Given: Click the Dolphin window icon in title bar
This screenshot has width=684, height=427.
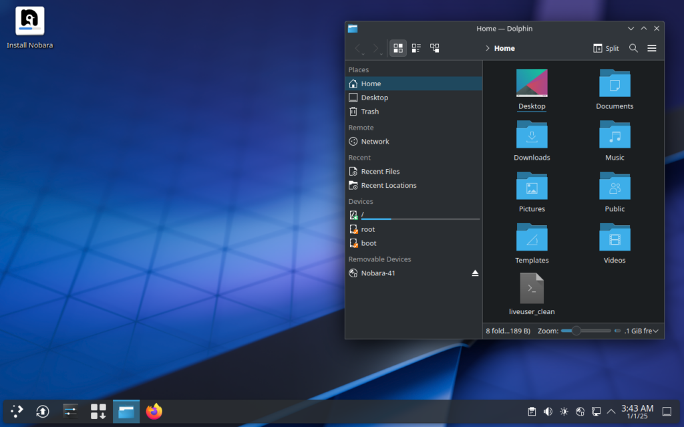Looking at the screenshot, I should tap(353, 28).
